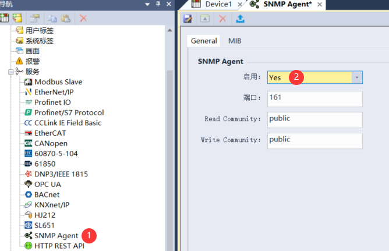389x251 pixels.
Task: Open DNP3/IEEE 1815 service
Action: coord(61,174)
